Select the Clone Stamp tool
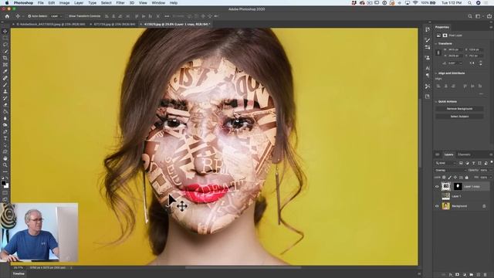Screen dimensions: 494x278 [x=5, y=91]
